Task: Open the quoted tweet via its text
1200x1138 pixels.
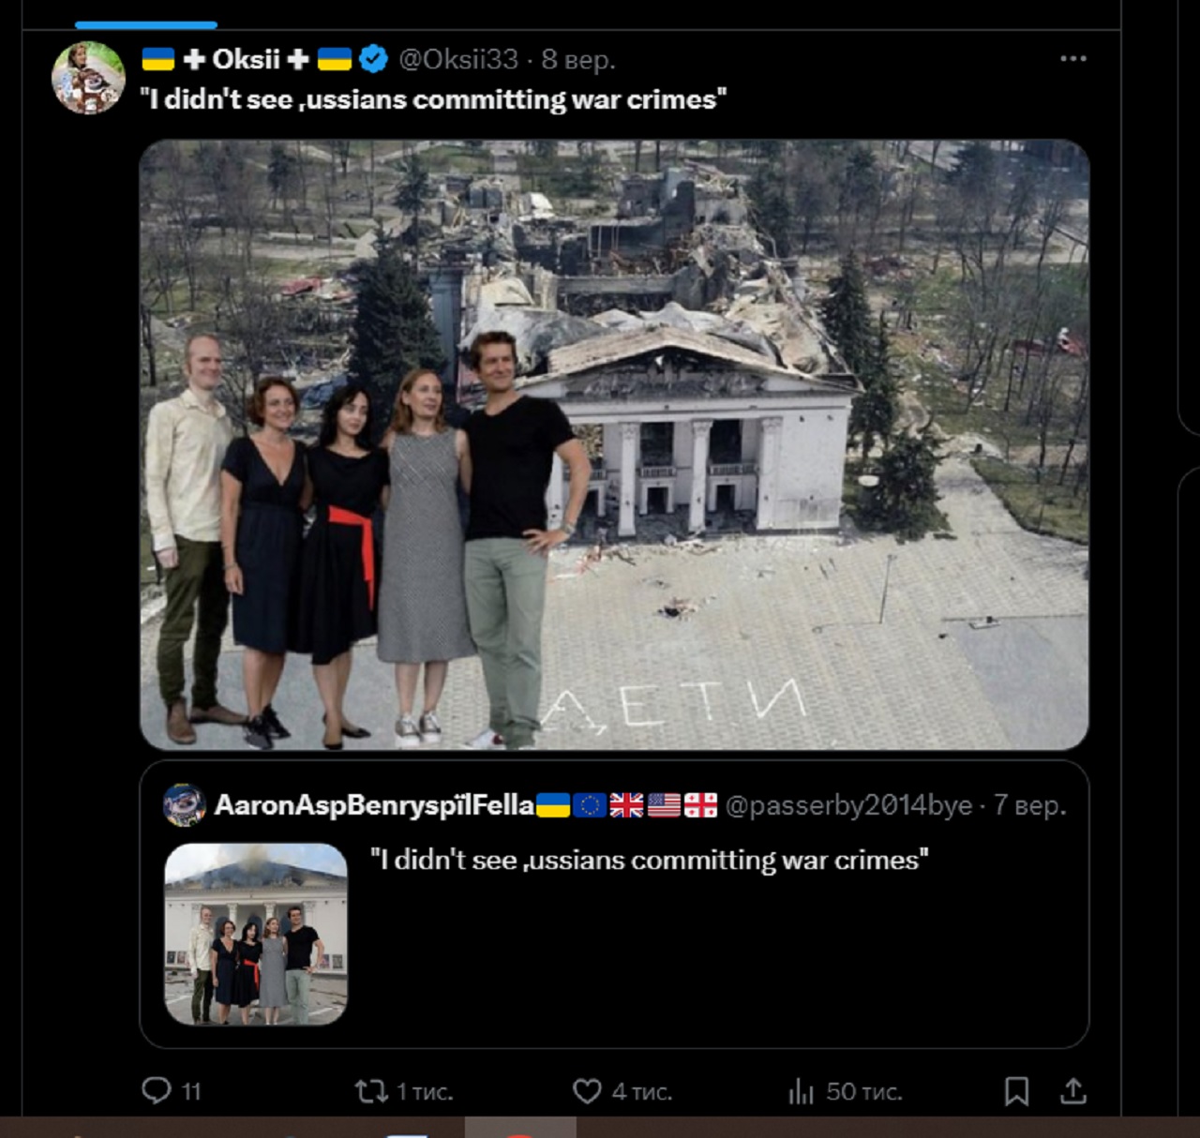Action: pos(649,860)
